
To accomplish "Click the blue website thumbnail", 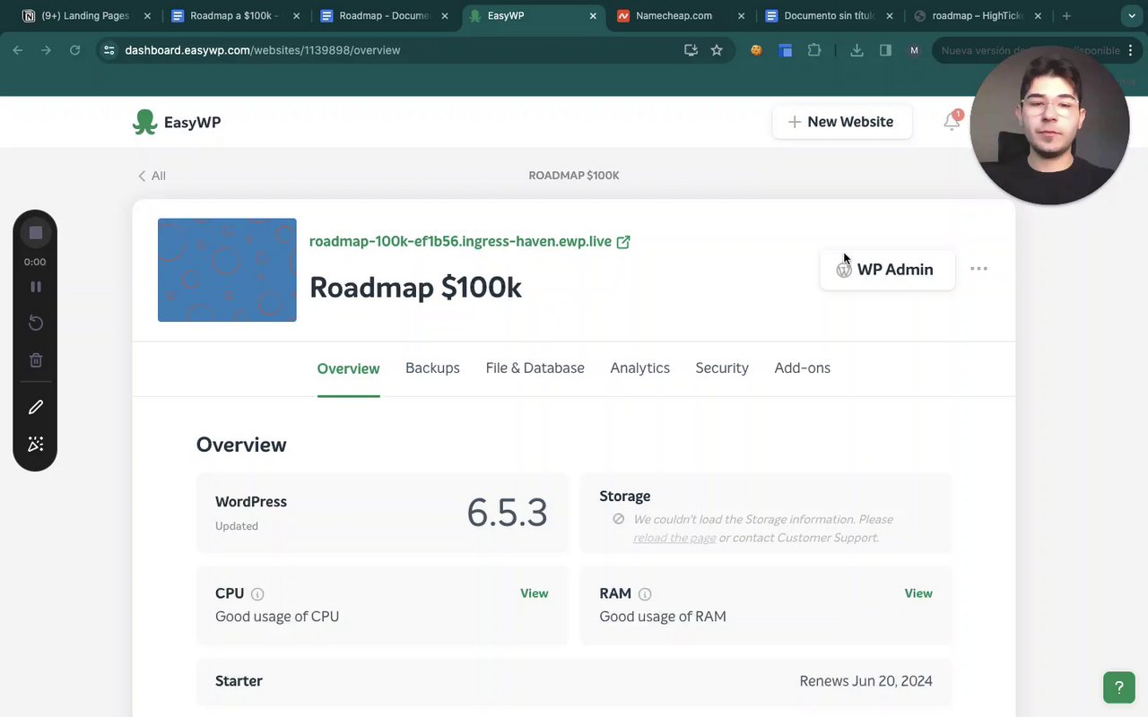I will [227, 270].
